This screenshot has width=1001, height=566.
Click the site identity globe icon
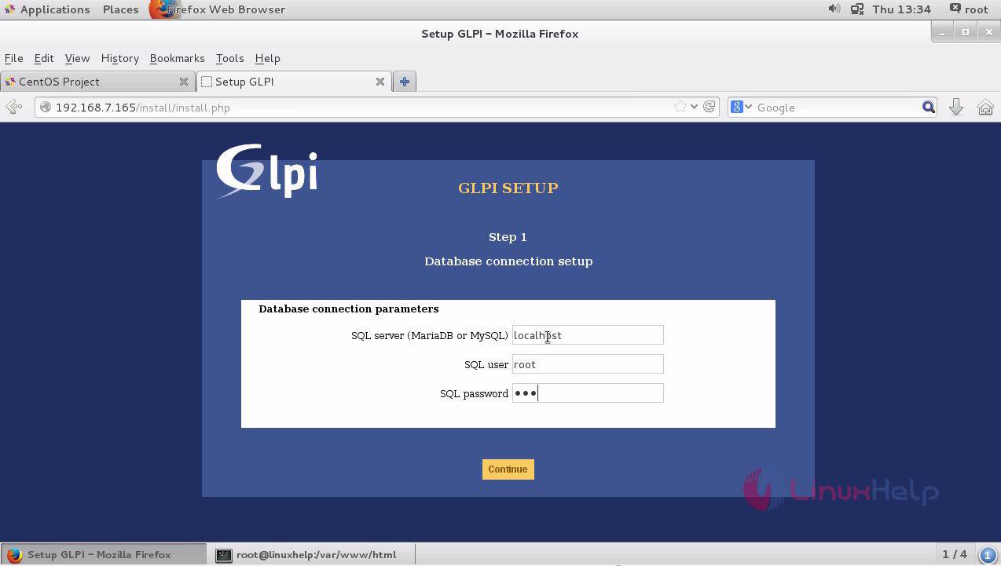pos(46,107)
